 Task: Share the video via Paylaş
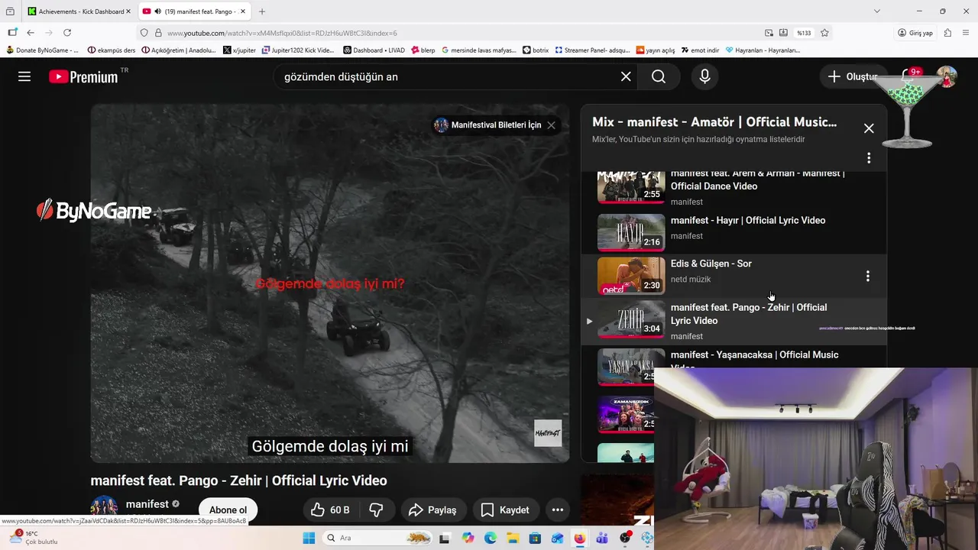pos(432,510)
